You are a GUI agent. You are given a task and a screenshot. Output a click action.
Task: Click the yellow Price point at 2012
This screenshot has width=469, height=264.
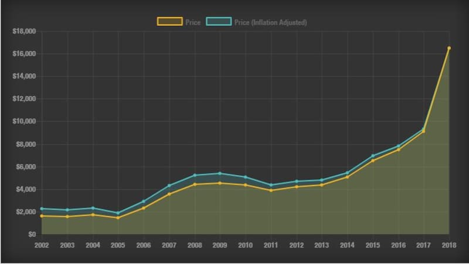click(x=296, y=187)
